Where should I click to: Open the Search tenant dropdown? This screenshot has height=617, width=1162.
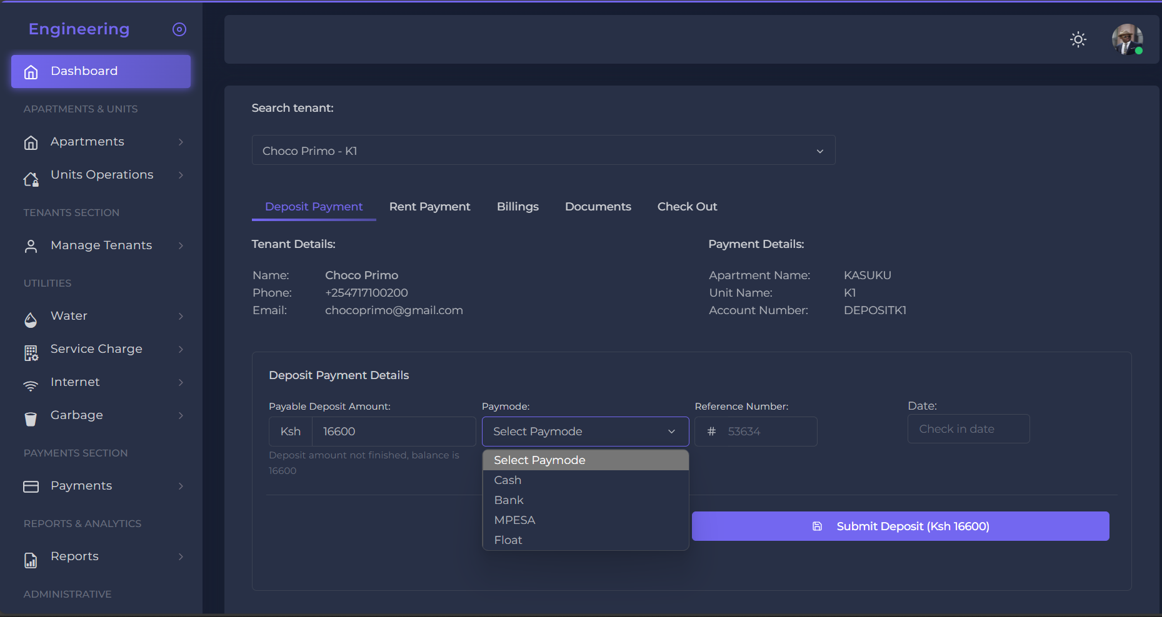point(543,151)
